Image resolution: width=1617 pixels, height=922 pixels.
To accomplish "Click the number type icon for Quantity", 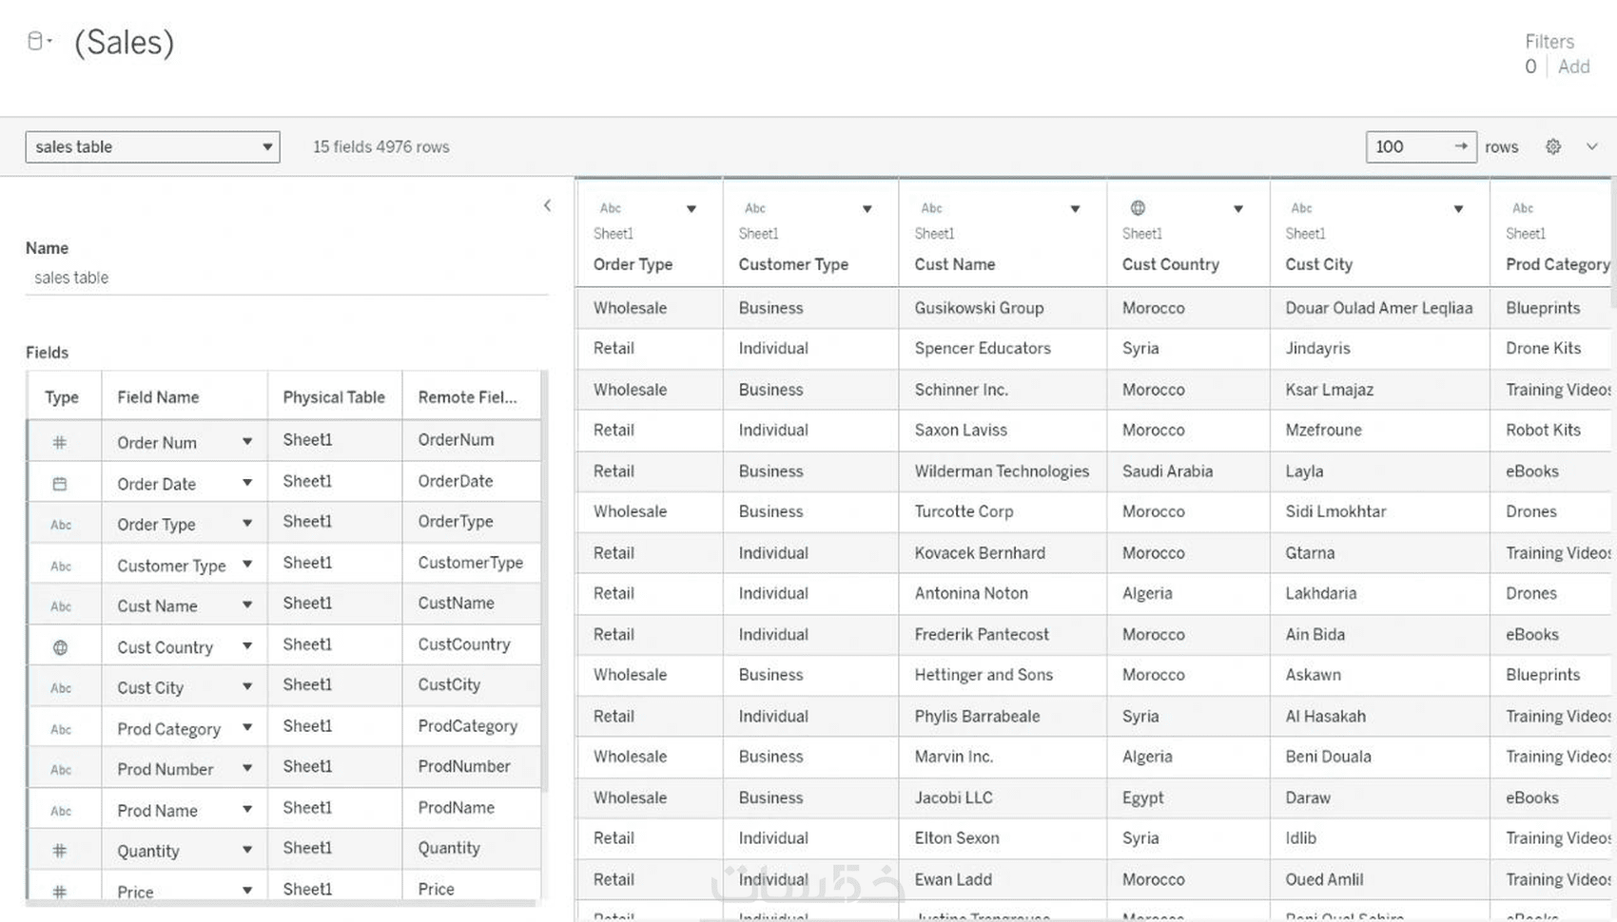I will coord(60,851).
